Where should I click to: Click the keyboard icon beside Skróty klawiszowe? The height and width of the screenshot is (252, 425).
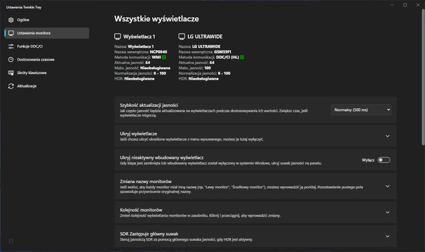(11, 73)
